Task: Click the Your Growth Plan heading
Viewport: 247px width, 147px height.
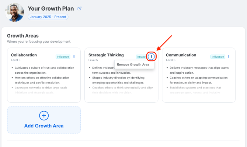Action: pos(51,8)
